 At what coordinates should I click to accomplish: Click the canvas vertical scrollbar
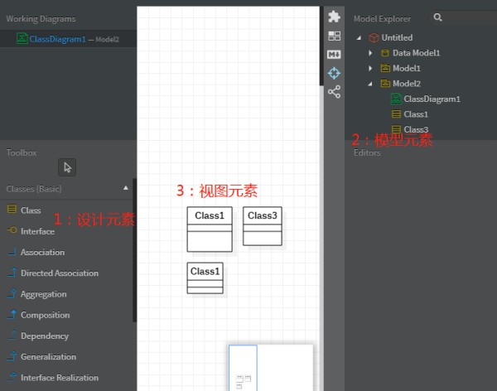(321, 46)
